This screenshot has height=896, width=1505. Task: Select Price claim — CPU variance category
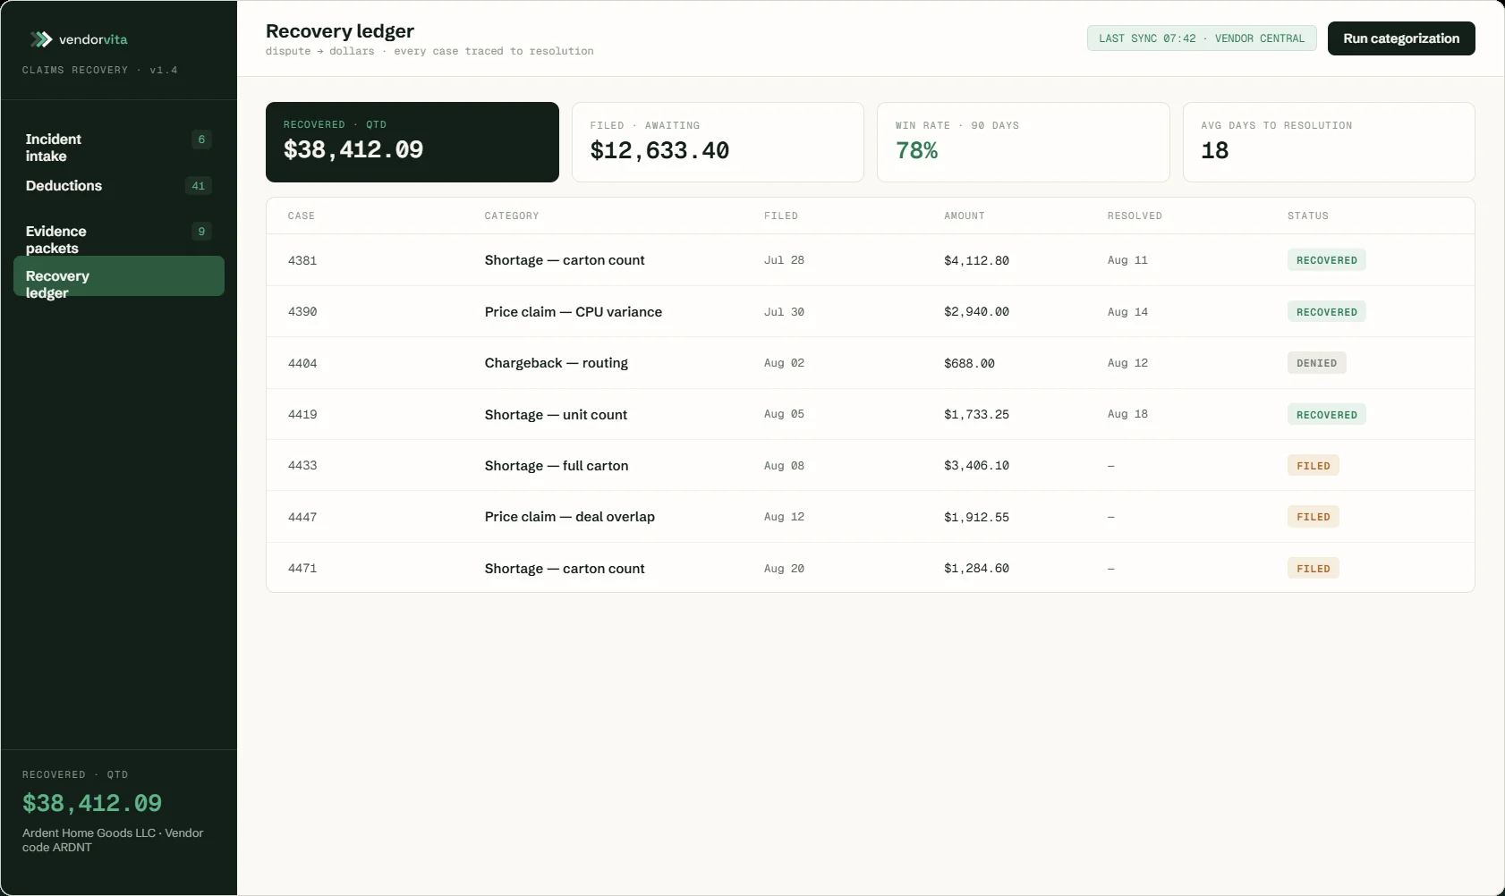click(x=574, y=312)
